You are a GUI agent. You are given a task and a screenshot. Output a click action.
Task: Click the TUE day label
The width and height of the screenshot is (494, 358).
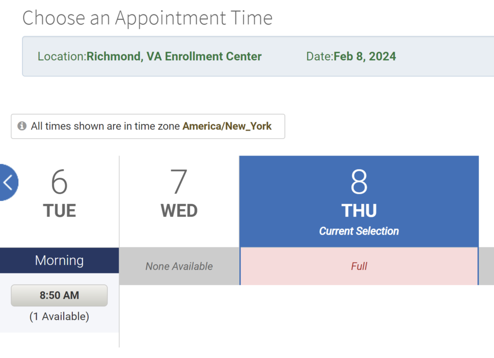tap(59, 211)
